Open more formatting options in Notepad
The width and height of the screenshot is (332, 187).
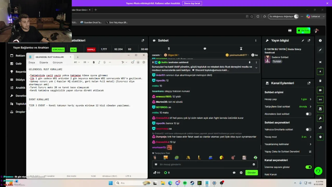[x=110, y=62]
